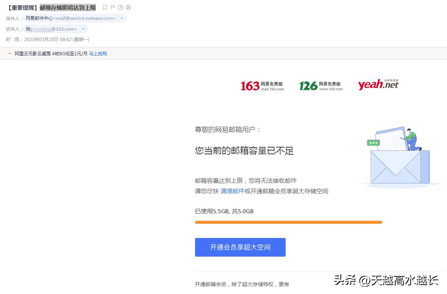Image resolution: width=447 pixels, height=294 pixels.
Task: Click the recipient @163.com address pill
Action: click(52, 28)
